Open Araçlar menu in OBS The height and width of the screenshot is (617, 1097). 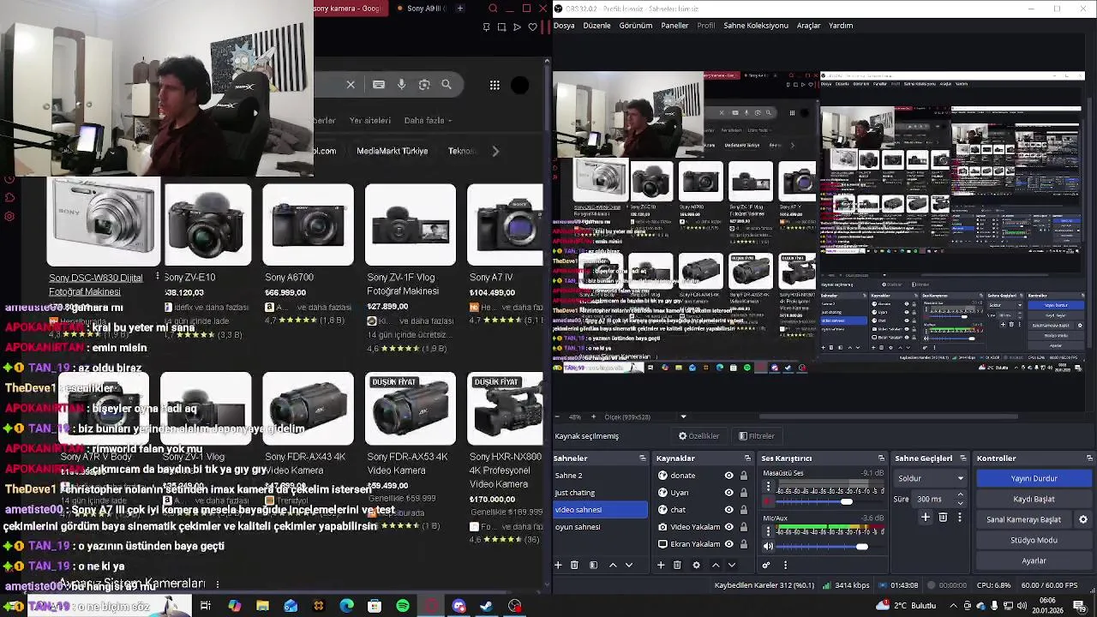coord(808,26)
